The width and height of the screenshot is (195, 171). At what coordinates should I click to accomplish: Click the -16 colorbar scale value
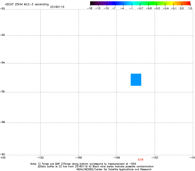pyautogui.click(x=90, y=8)
